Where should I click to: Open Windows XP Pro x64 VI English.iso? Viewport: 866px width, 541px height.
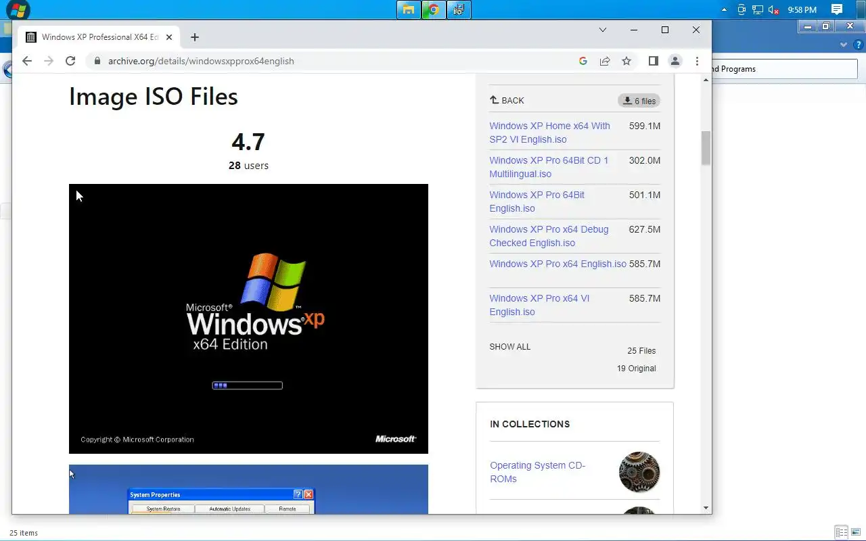click(539, 305)
